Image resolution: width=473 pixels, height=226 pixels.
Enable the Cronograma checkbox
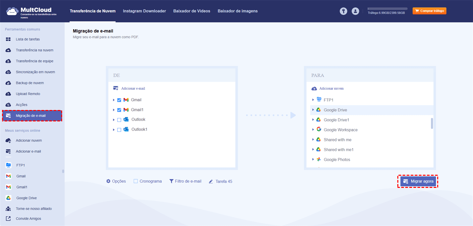[x=135, y=181]
